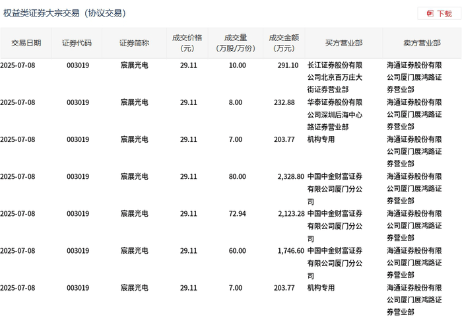Click buyer 中国中金财富证券 in the 2,328.80 row
The height and width of the screenshot is (319, 462).
tap(335, 189)
